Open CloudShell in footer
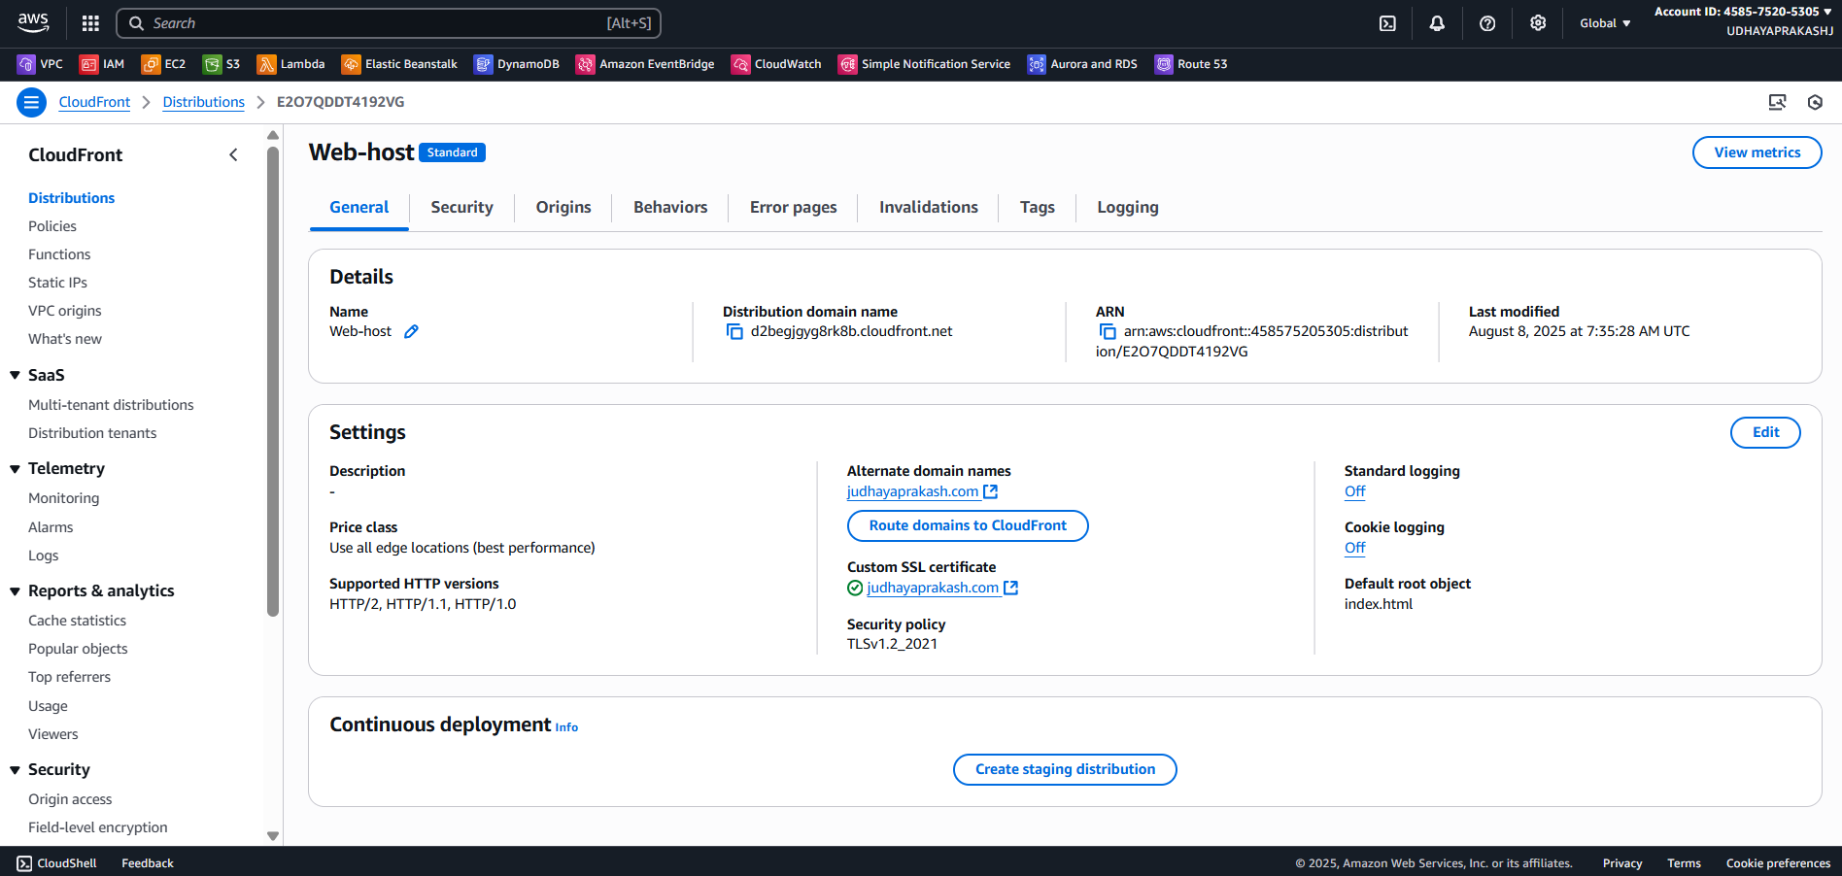The height and width of the screenshot is (876, 1842). pyautogui.click(x=56, y=863)
